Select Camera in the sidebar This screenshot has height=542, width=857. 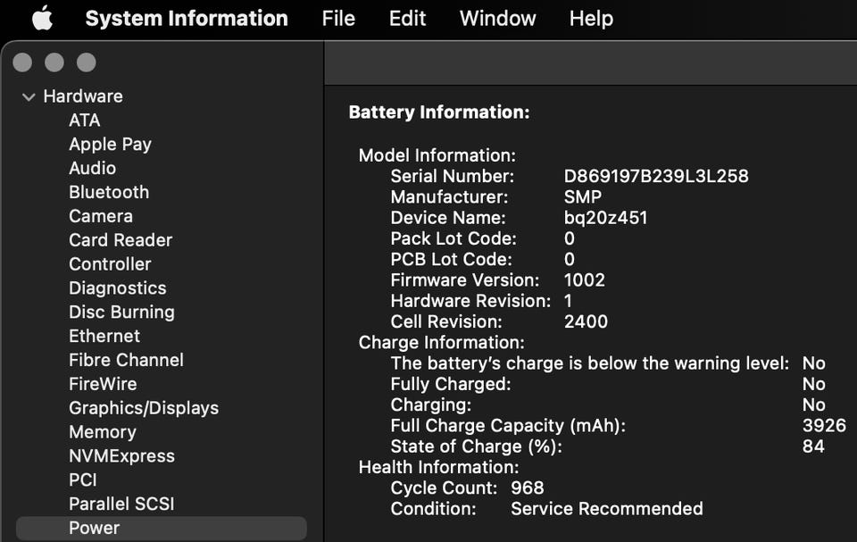point(101,216)
